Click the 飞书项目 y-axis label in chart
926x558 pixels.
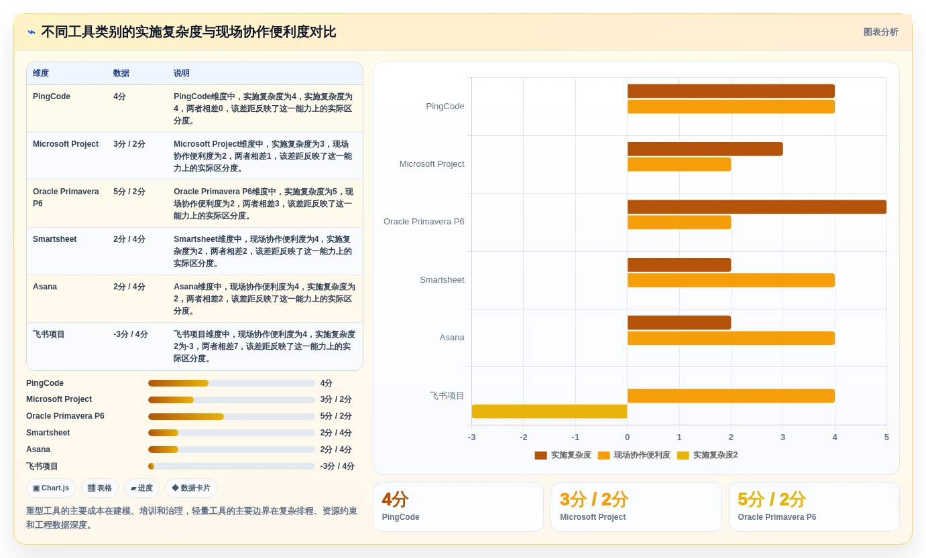click(x=447, y=396)
